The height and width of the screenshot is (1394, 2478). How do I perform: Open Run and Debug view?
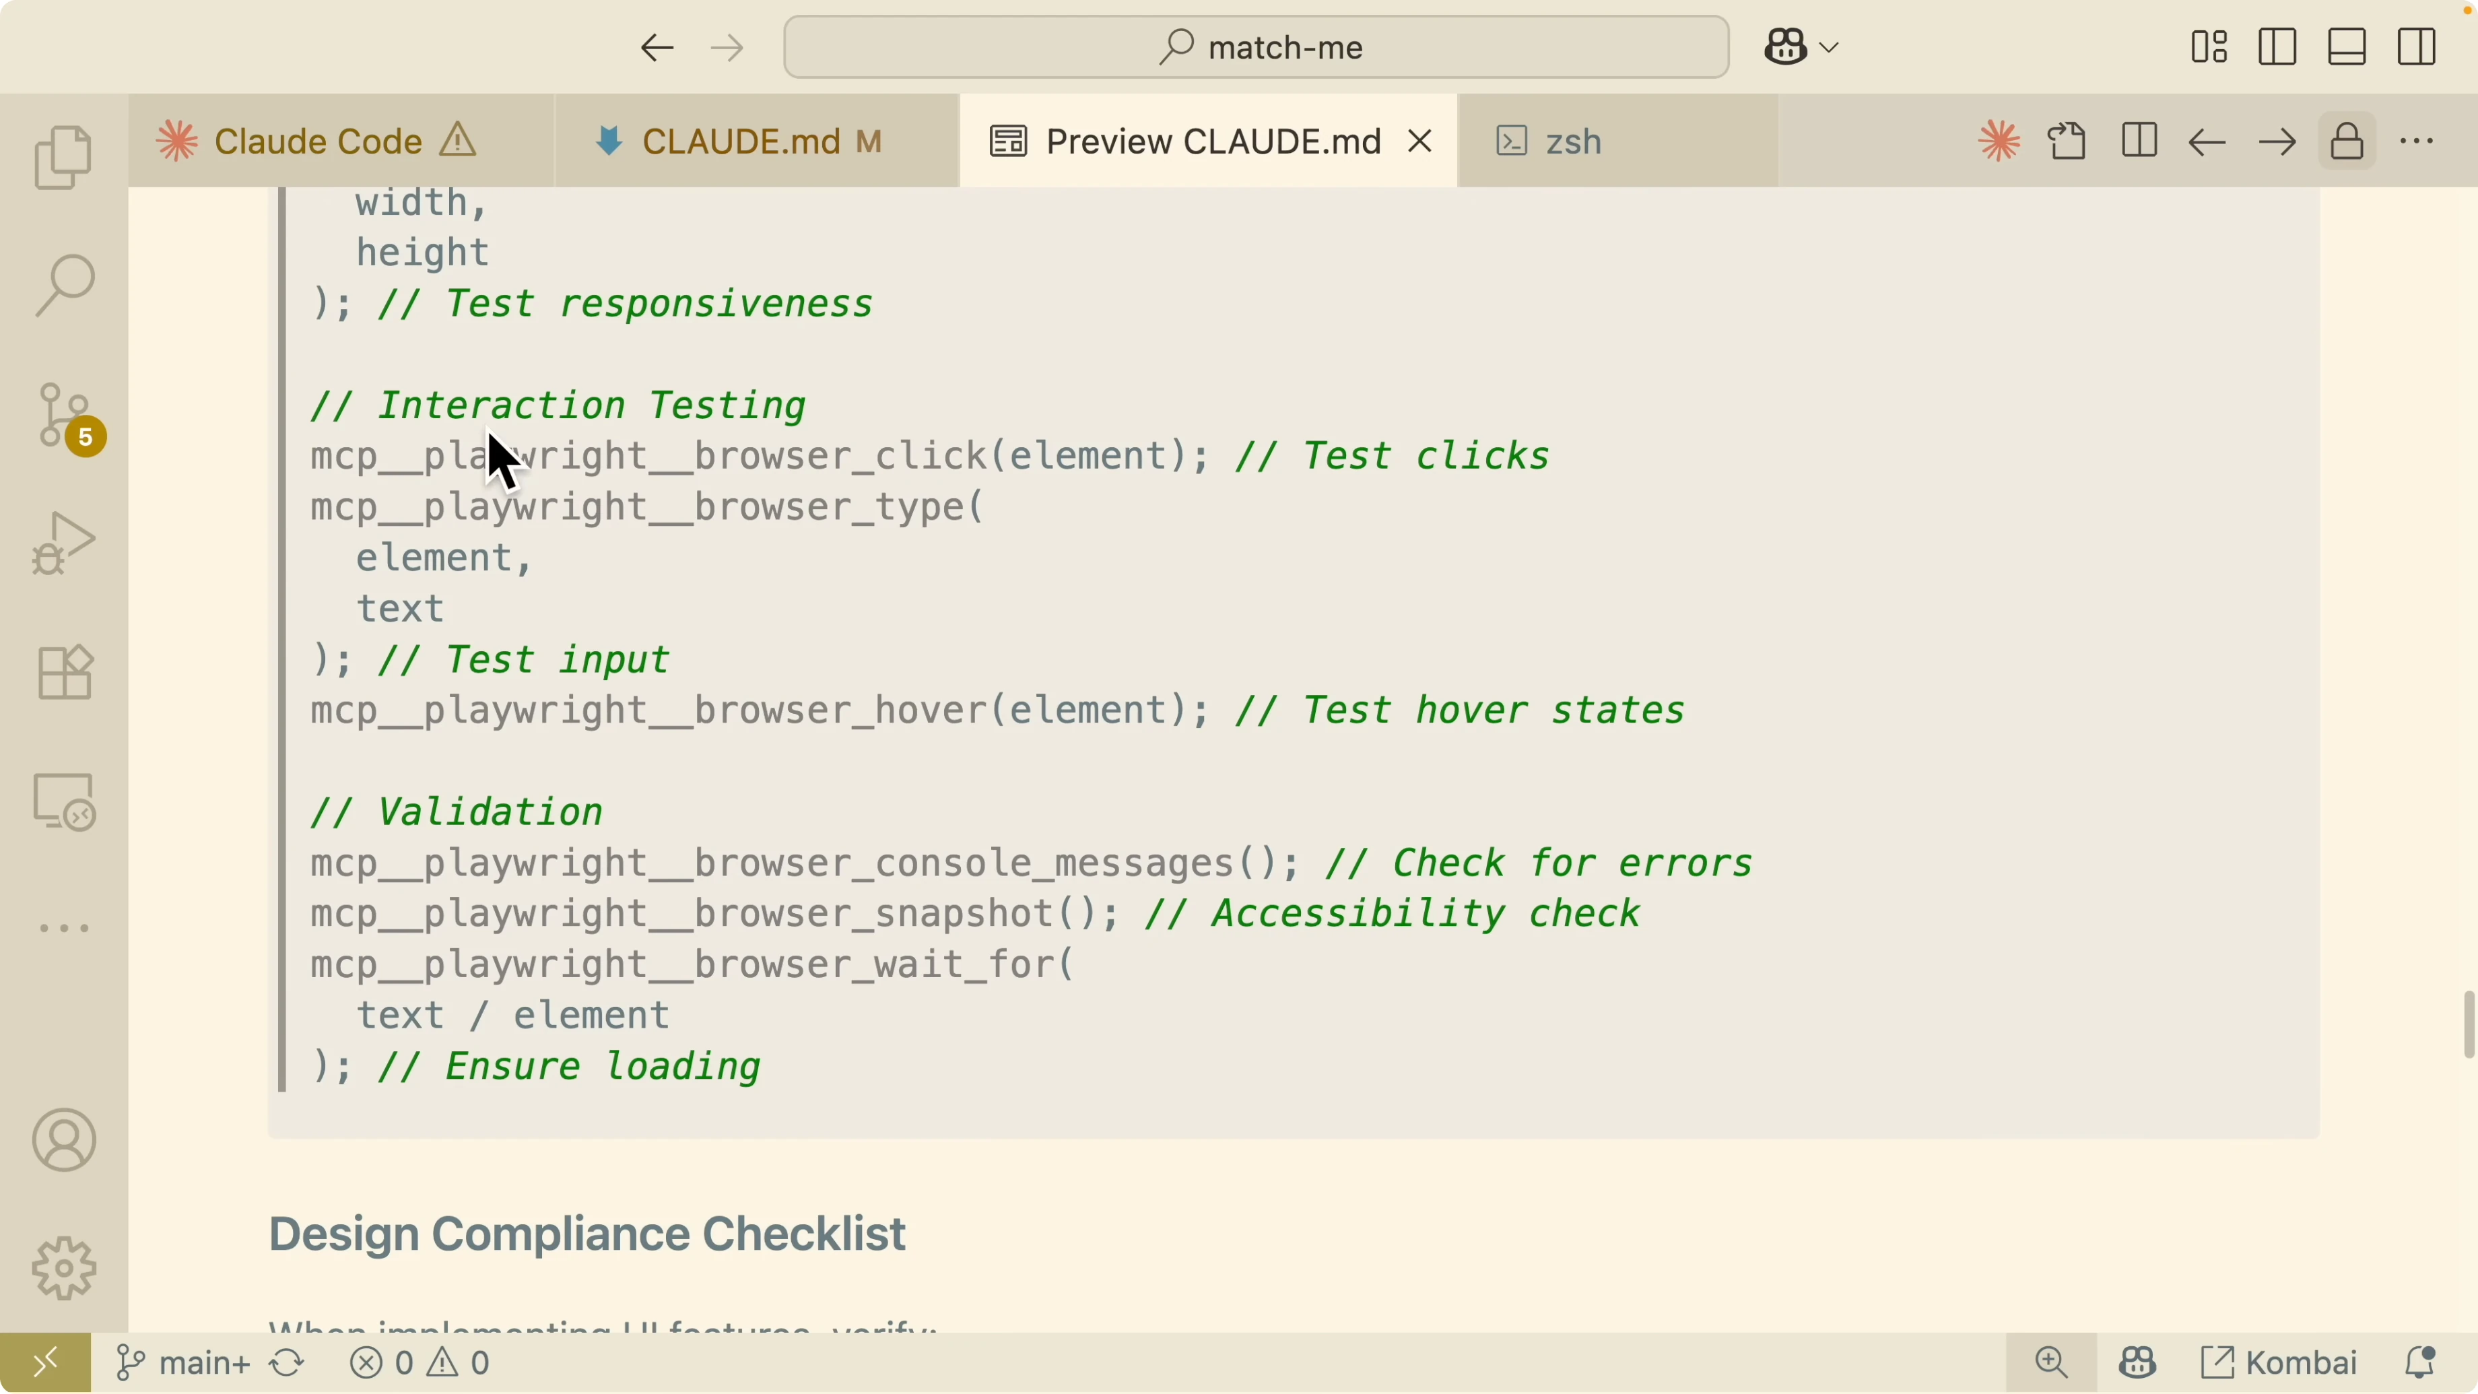[63, 543]
